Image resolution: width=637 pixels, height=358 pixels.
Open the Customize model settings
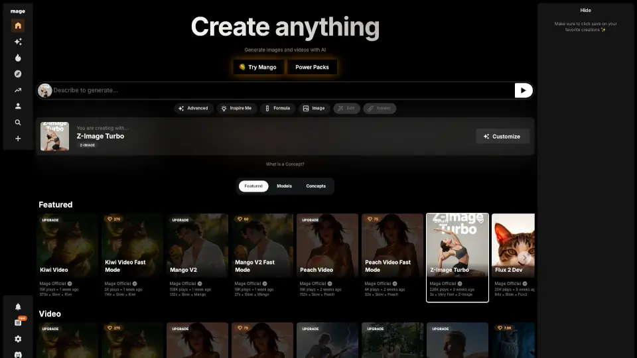click(502, 136)
